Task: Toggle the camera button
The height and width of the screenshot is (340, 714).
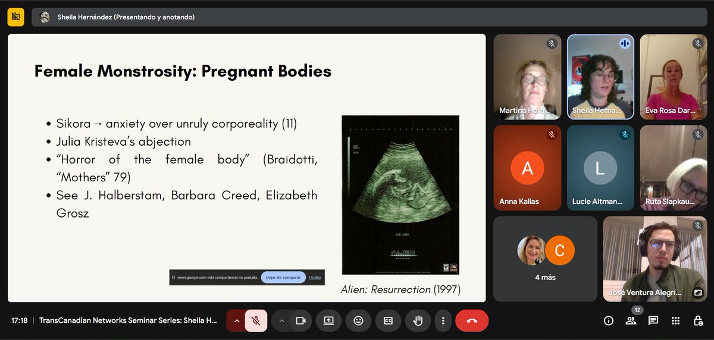Action: (x=300, y=320)
